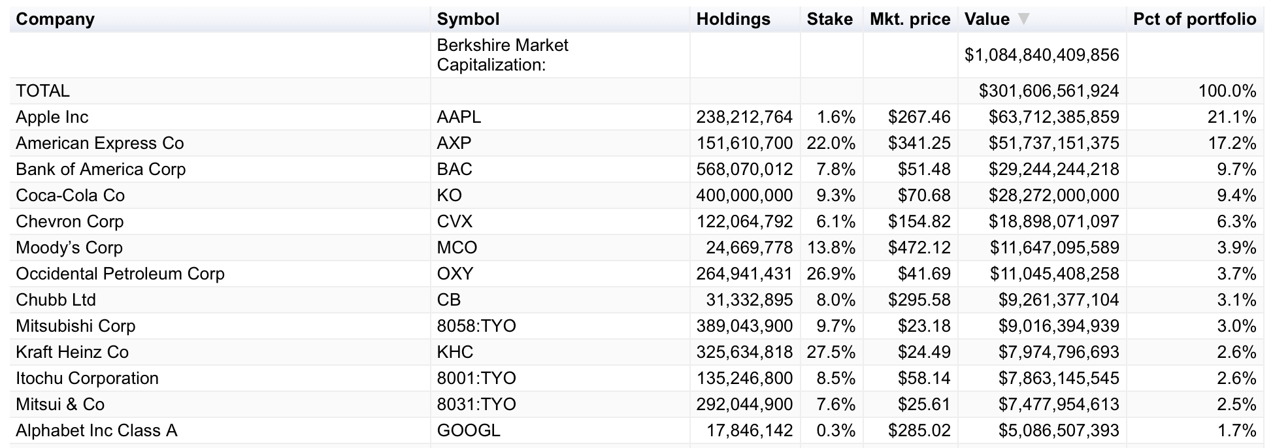1273x448 pixels.
Task: Select Kraft Heinz Co company name
Action: pyautogui.click(x=73, y=353)
